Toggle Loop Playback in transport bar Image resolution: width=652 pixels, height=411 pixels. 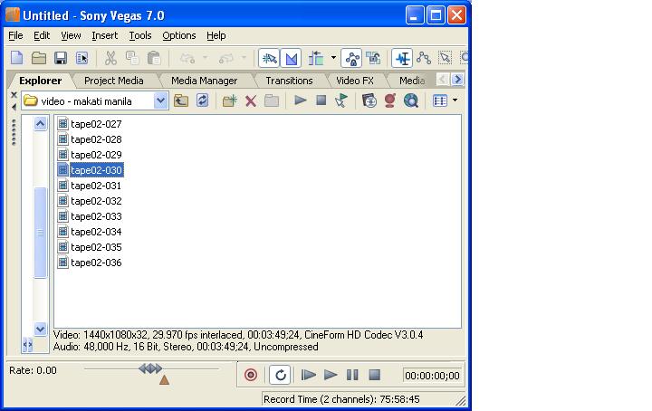(x=280, y=375)
